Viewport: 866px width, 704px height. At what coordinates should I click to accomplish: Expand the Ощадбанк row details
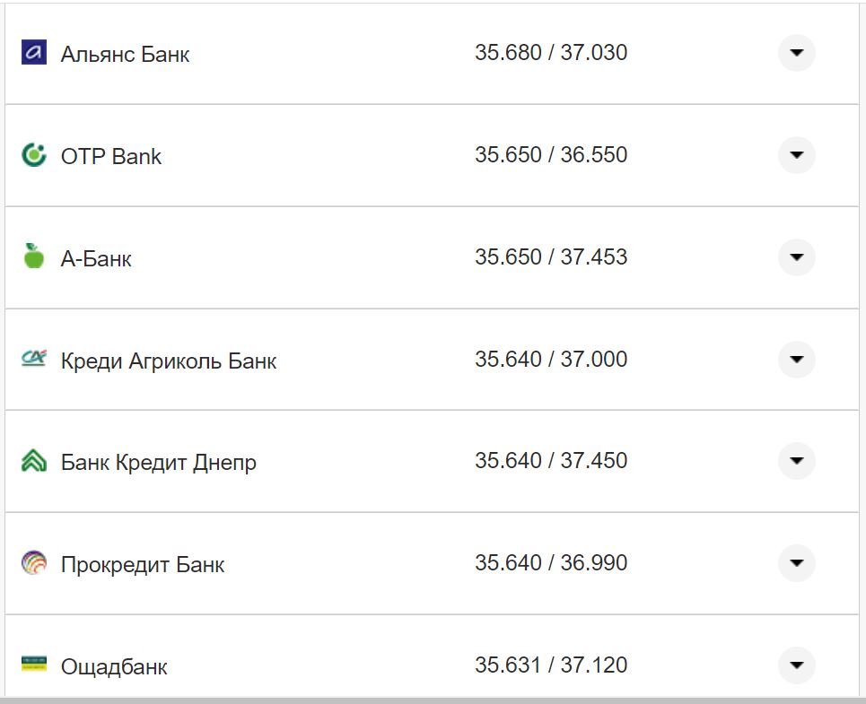pyautogui.click(x=796, y=665)
